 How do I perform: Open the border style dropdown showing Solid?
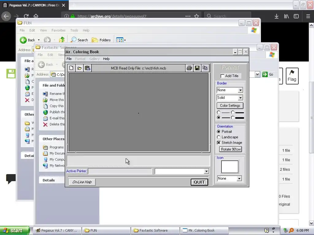pos(240,98)
